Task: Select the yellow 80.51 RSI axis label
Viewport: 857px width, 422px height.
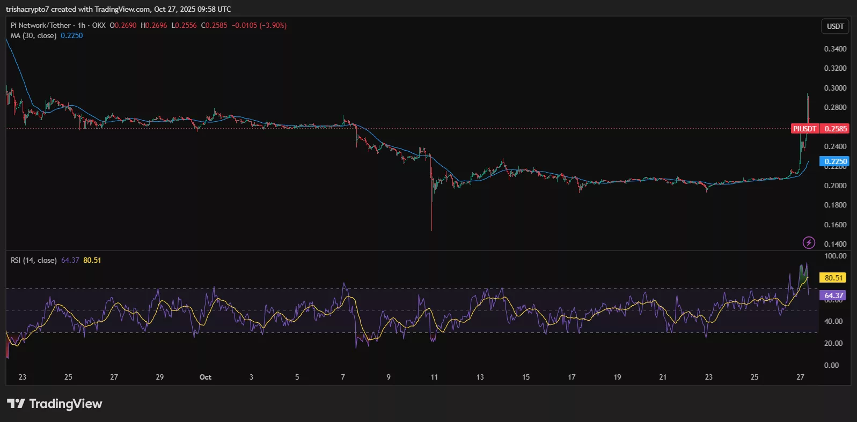Action: coord(833,278)
